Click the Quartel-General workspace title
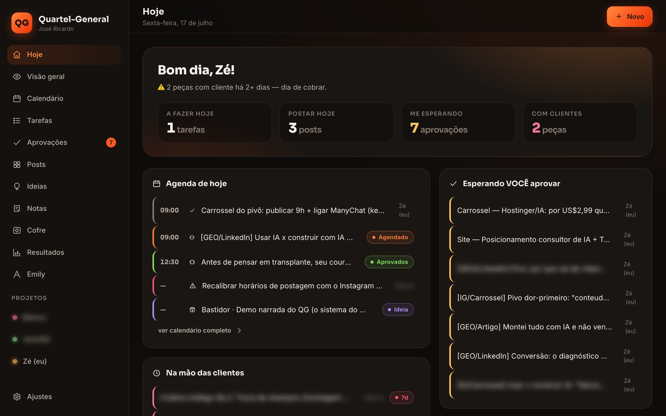The image size is (666, 416). (74, 19)
